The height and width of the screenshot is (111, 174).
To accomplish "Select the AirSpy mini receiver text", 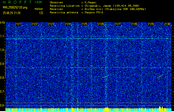I will [x=115, y=9].
